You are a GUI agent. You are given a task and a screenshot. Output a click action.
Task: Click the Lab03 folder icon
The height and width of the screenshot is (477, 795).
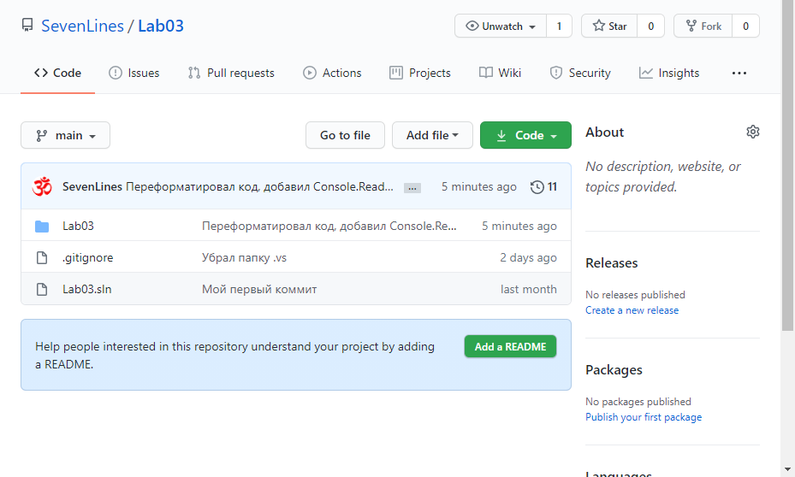pyautogui.click(x=42, y=227)
